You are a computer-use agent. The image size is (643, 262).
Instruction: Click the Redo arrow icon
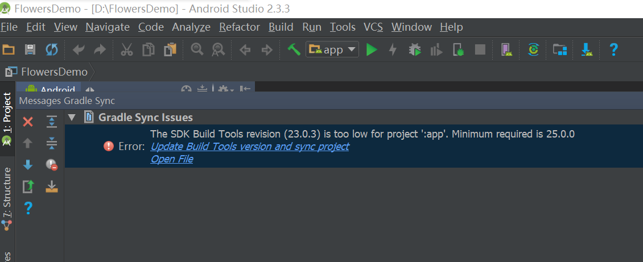pos(100,50)
